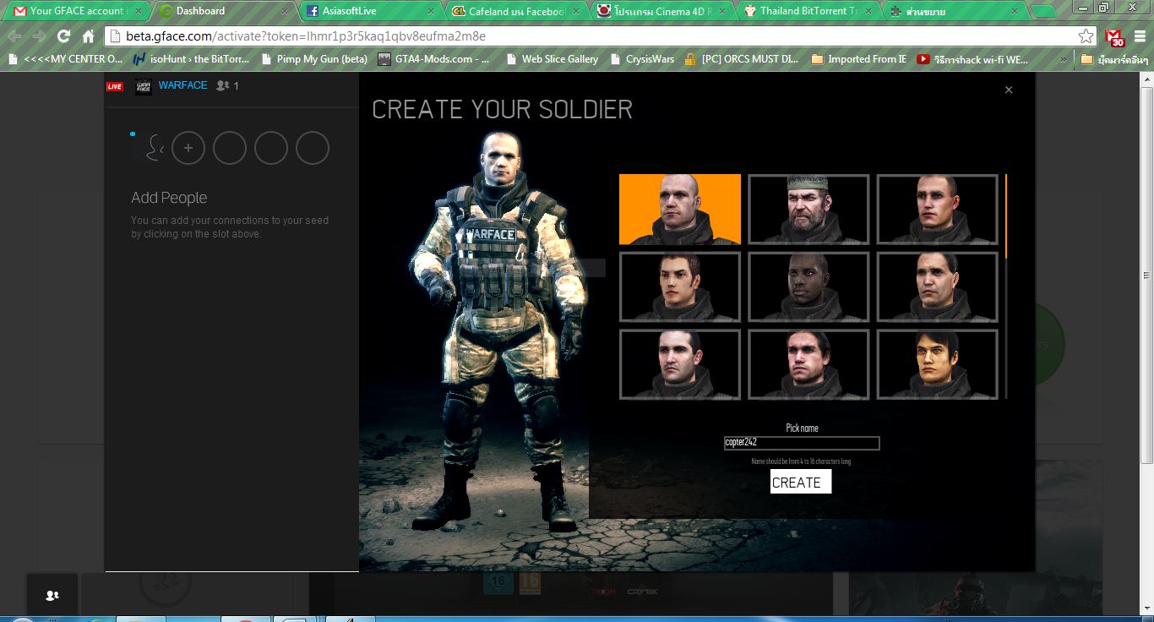
Task: Click the address bar URL
Action: click(306, 36)
